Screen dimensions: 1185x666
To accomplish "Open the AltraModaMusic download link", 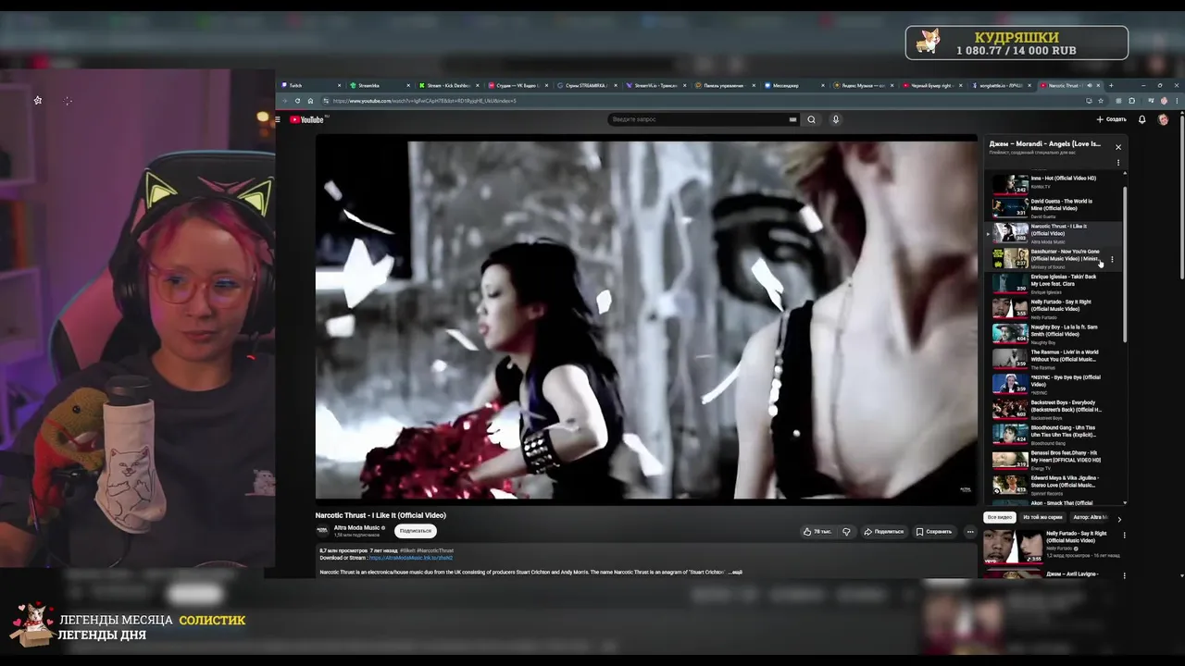I will [x=411, y=558].
